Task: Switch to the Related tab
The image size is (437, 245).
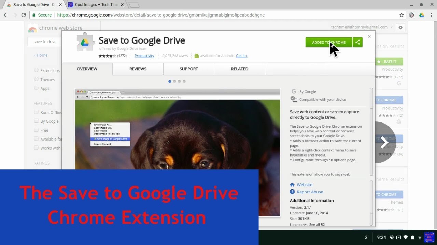Action: [x=240, y=69]
